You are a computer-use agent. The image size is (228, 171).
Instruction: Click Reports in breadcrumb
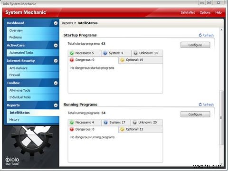(x=67, y=23)
